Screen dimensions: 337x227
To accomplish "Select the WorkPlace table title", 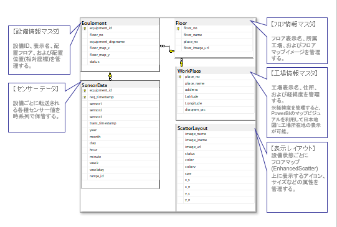I will pyautogui.click(x=189, y=71).
